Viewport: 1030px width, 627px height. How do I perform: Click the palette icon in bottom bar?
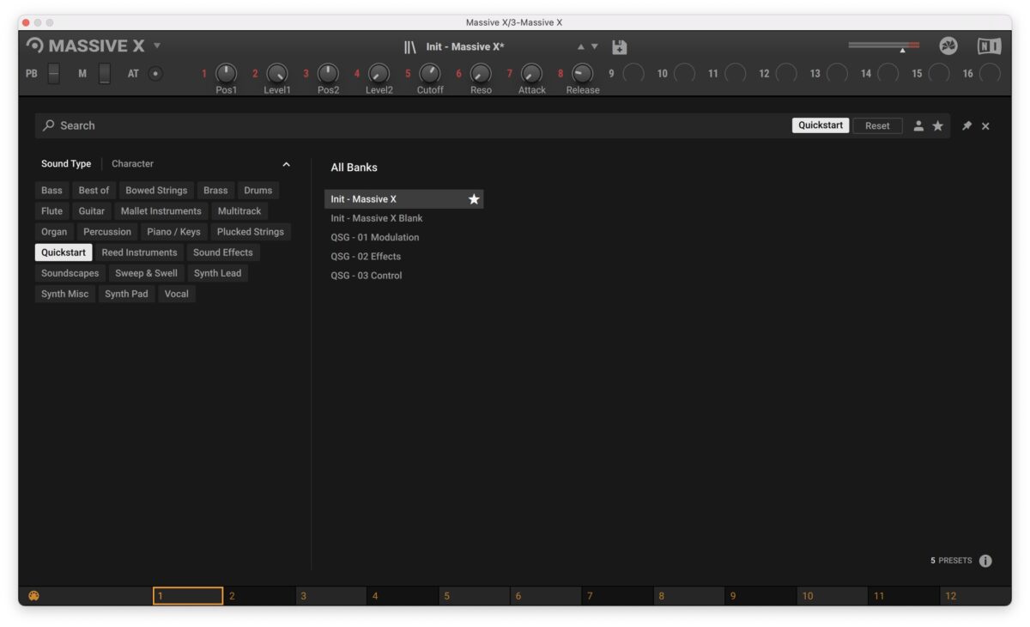coord(33,596)
